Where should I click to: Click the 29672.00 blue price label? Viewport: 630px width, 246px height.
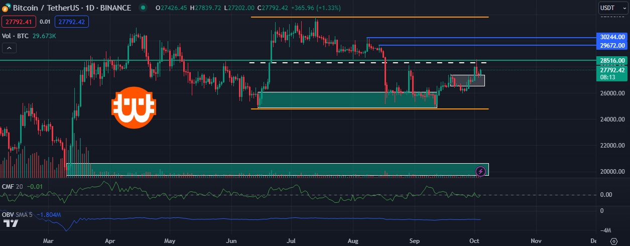(613, 45)
